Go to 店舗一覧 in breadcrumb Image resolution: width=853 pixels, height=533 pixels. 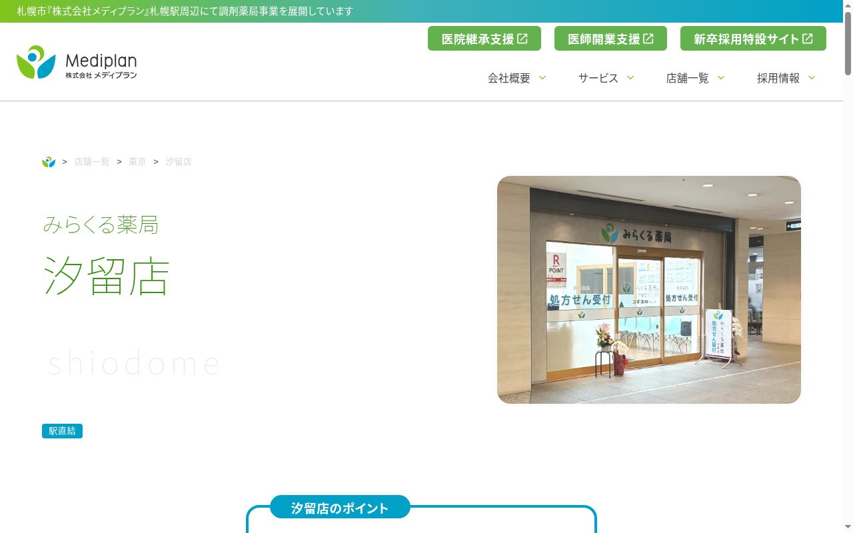(x=92, y=162)
